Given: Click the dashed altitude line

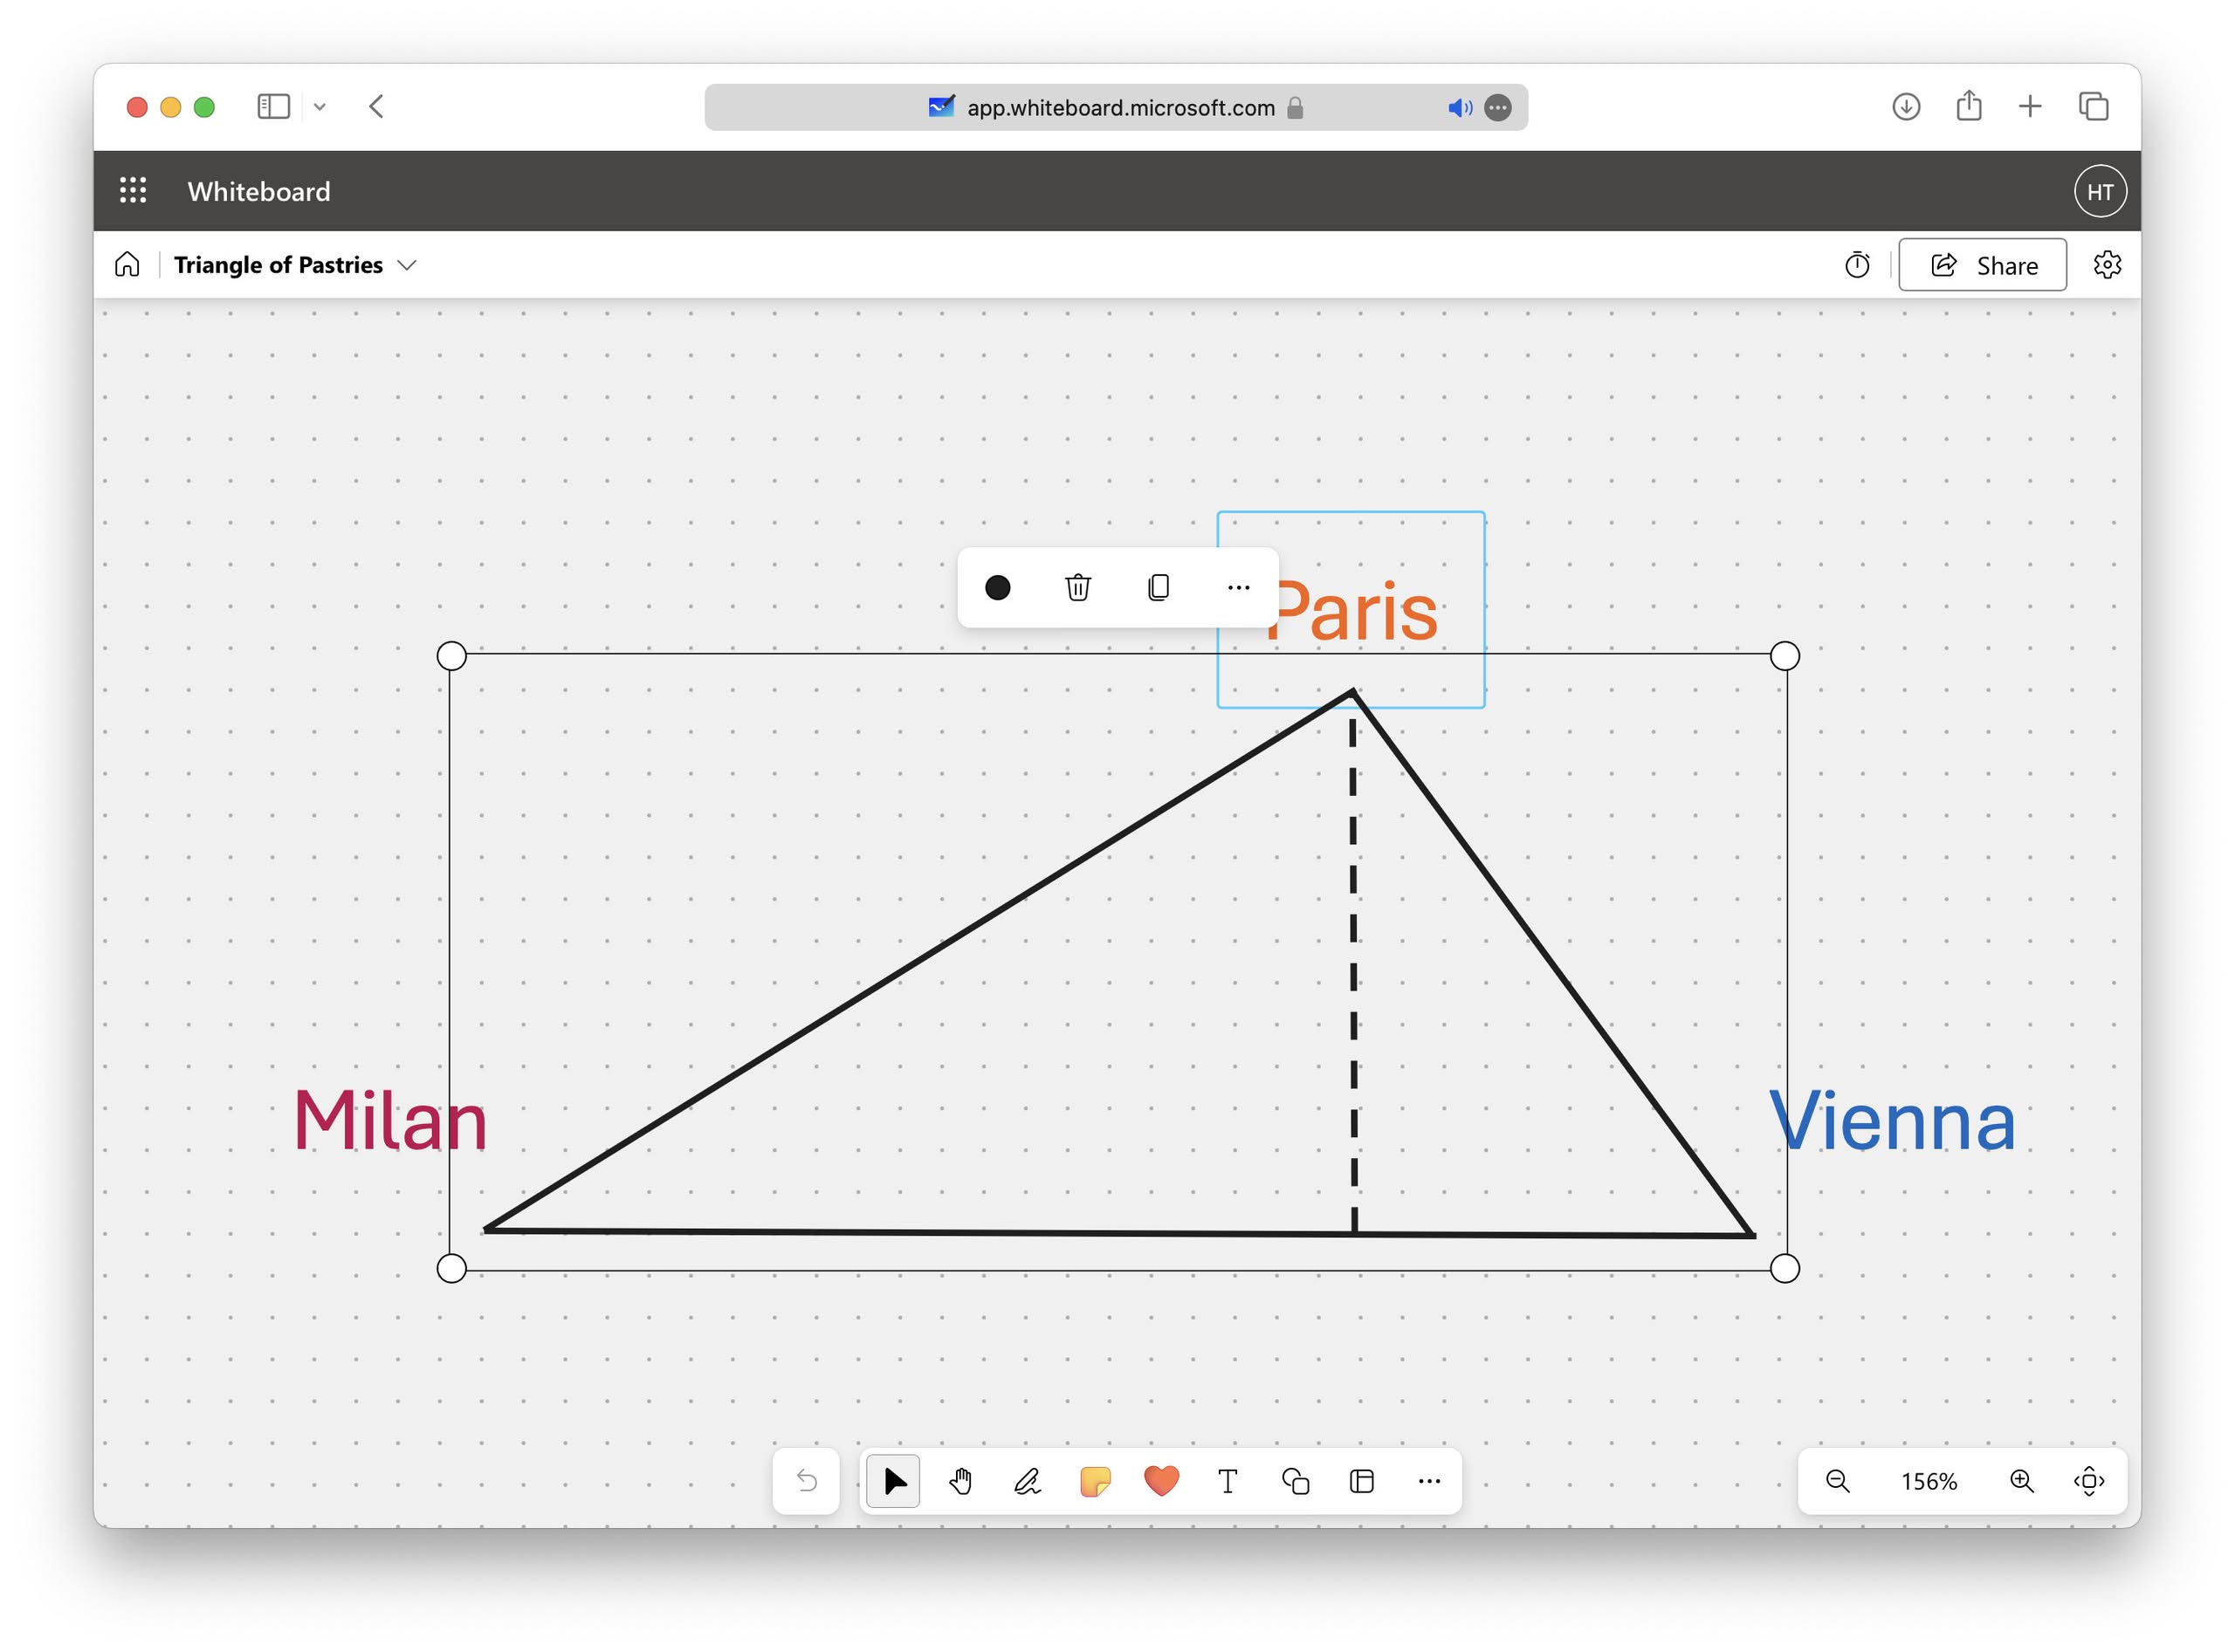Looking at the screenshot, I should coord(1352,975).
